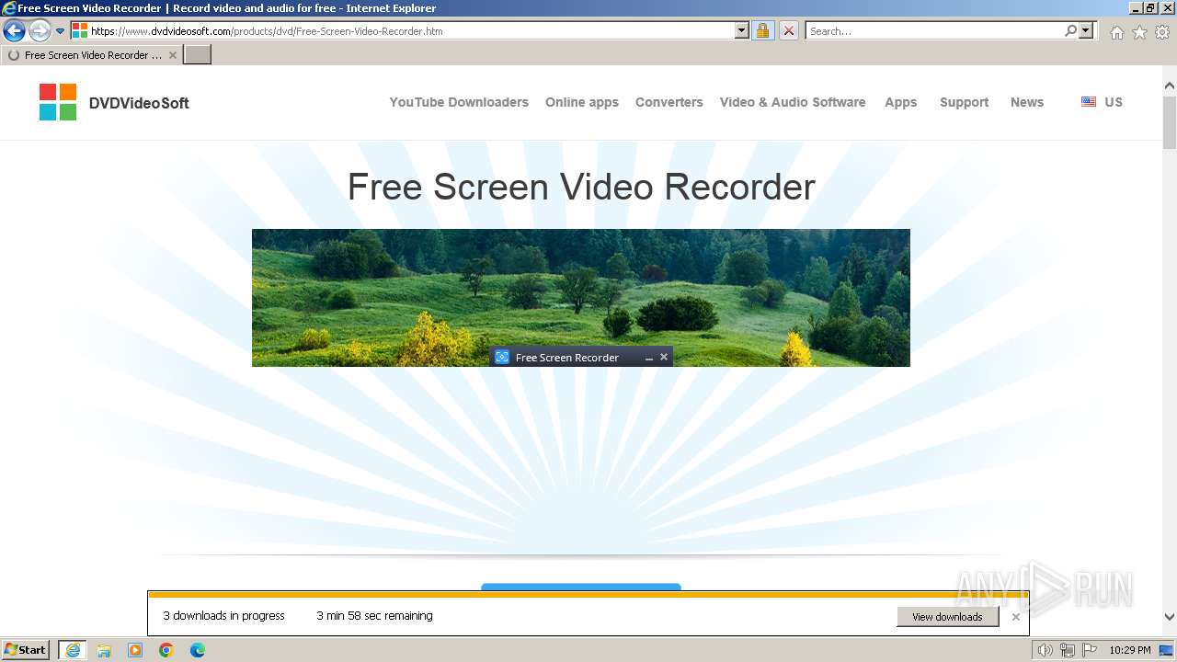
Task: Click the browser Forward arrow button
Action: [39, 30]
